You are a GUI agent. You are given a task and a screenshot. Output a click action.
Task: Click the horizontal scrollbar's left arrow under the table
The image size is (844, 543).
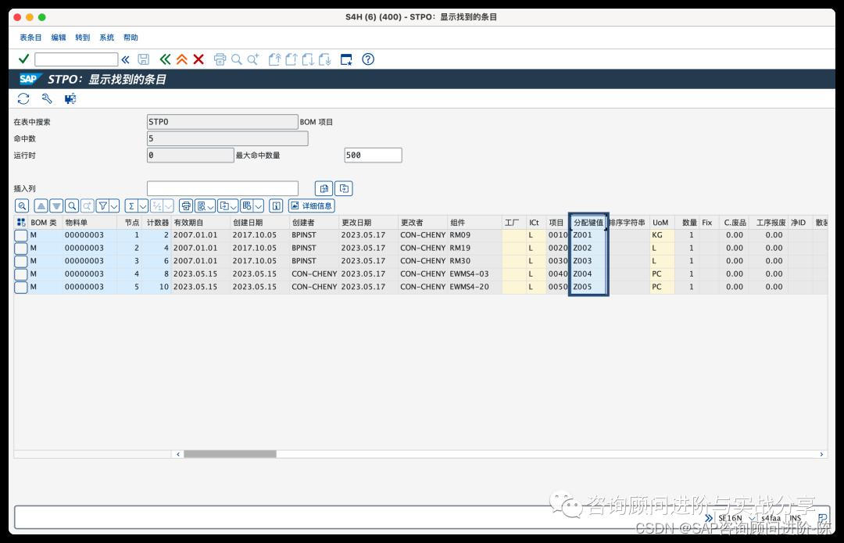178,454
